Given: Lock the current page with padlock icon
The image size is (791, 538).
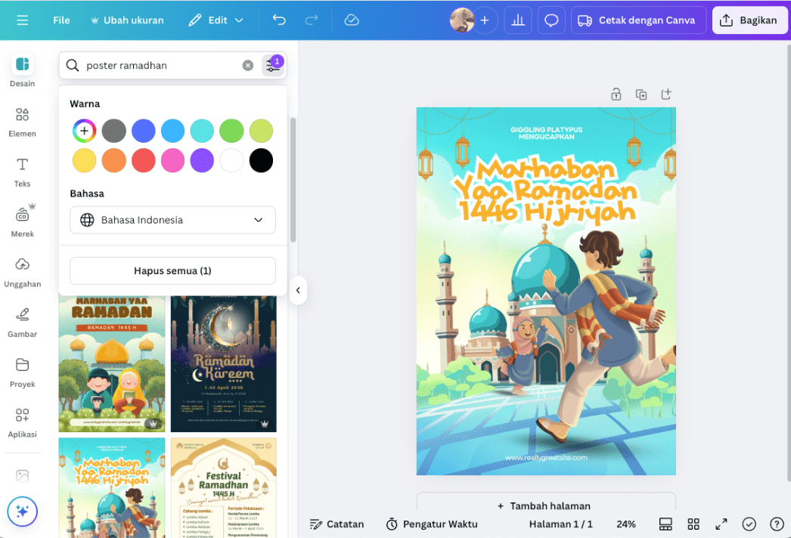Looking at the screenshot, I should pos(616,94).
